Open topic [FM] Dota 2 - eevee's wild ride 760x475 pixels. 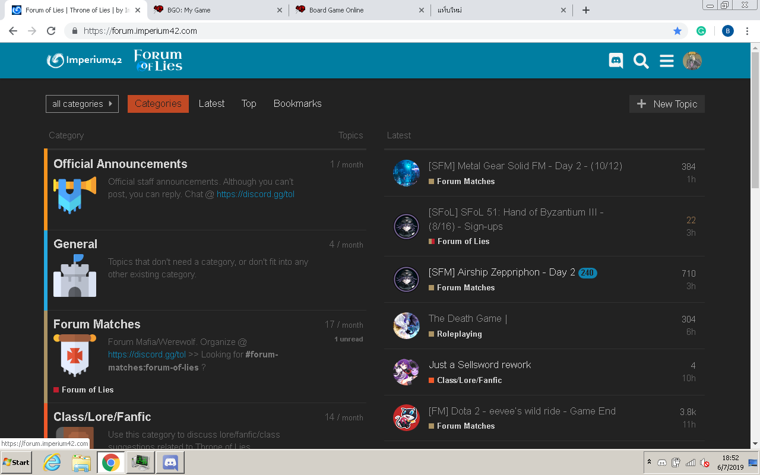[522, 411]
